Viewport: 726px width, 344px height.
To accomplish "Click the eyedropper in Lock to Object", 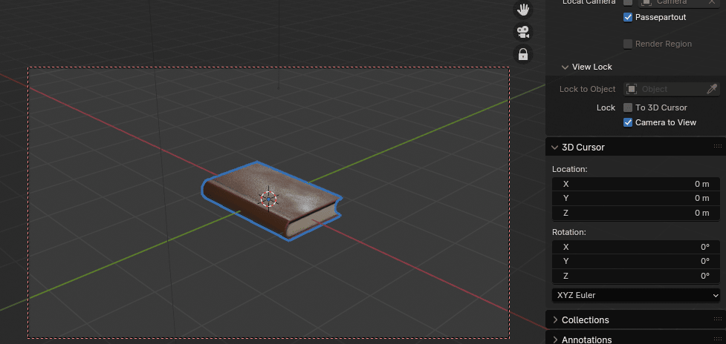I will point(712,89).
